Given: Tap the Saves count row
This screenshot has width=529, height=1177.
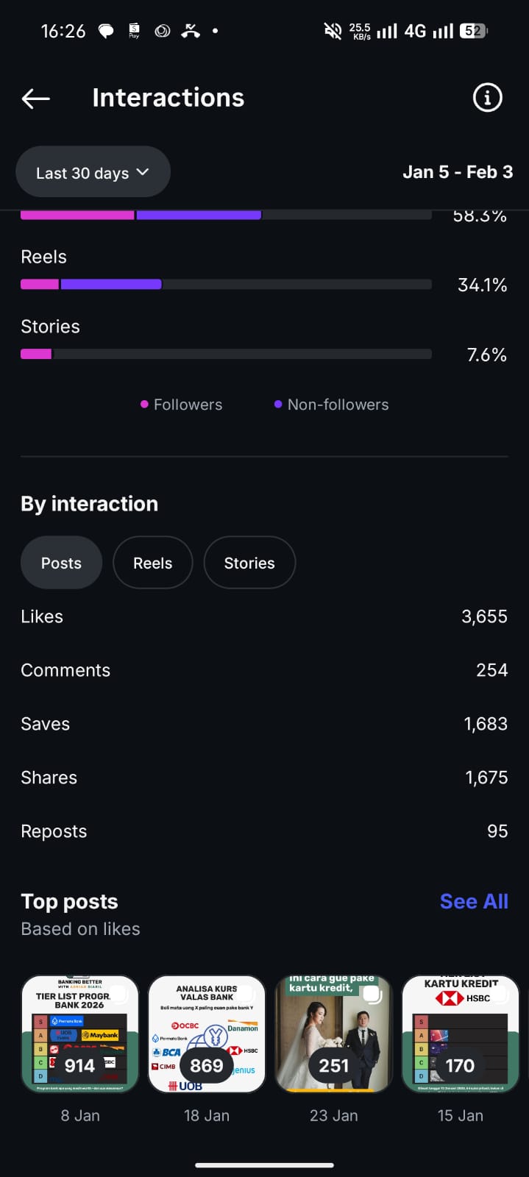Looking at the screenshot, I should coord(264,724).
